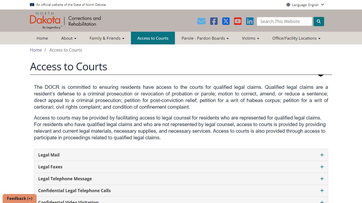Select the Access to Courts nav tab
This screenshot has width=362, height=203.
click(153, 38)
